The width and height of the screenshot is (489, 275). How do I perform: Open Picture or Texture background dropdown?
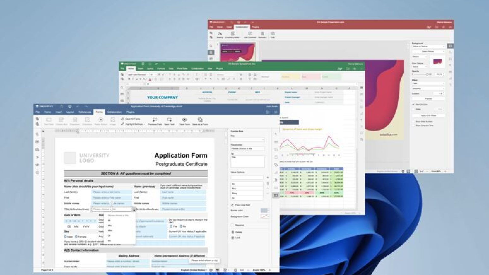(x=428, y=47)
